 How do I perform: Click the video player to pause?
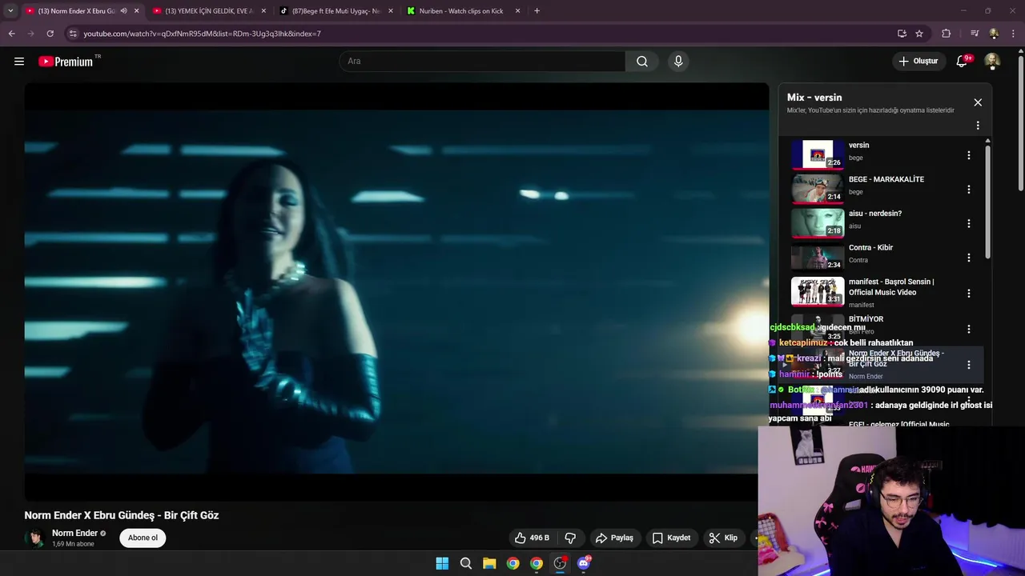[x=396, y=291]
